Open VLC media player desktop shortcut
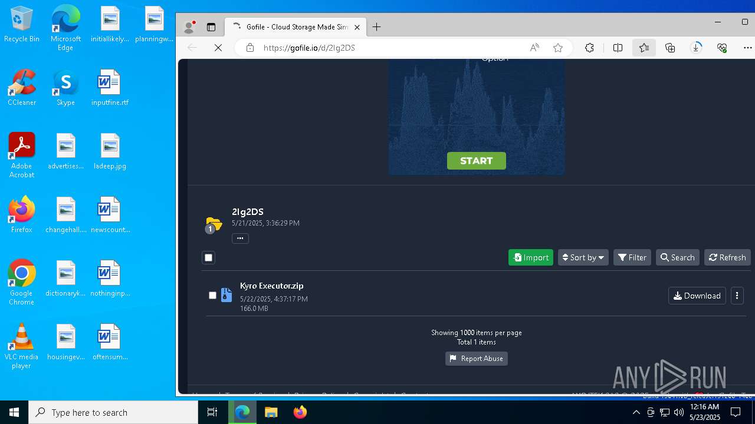The height and width of the screenshot is (424, 755). [x=22, y=346]
